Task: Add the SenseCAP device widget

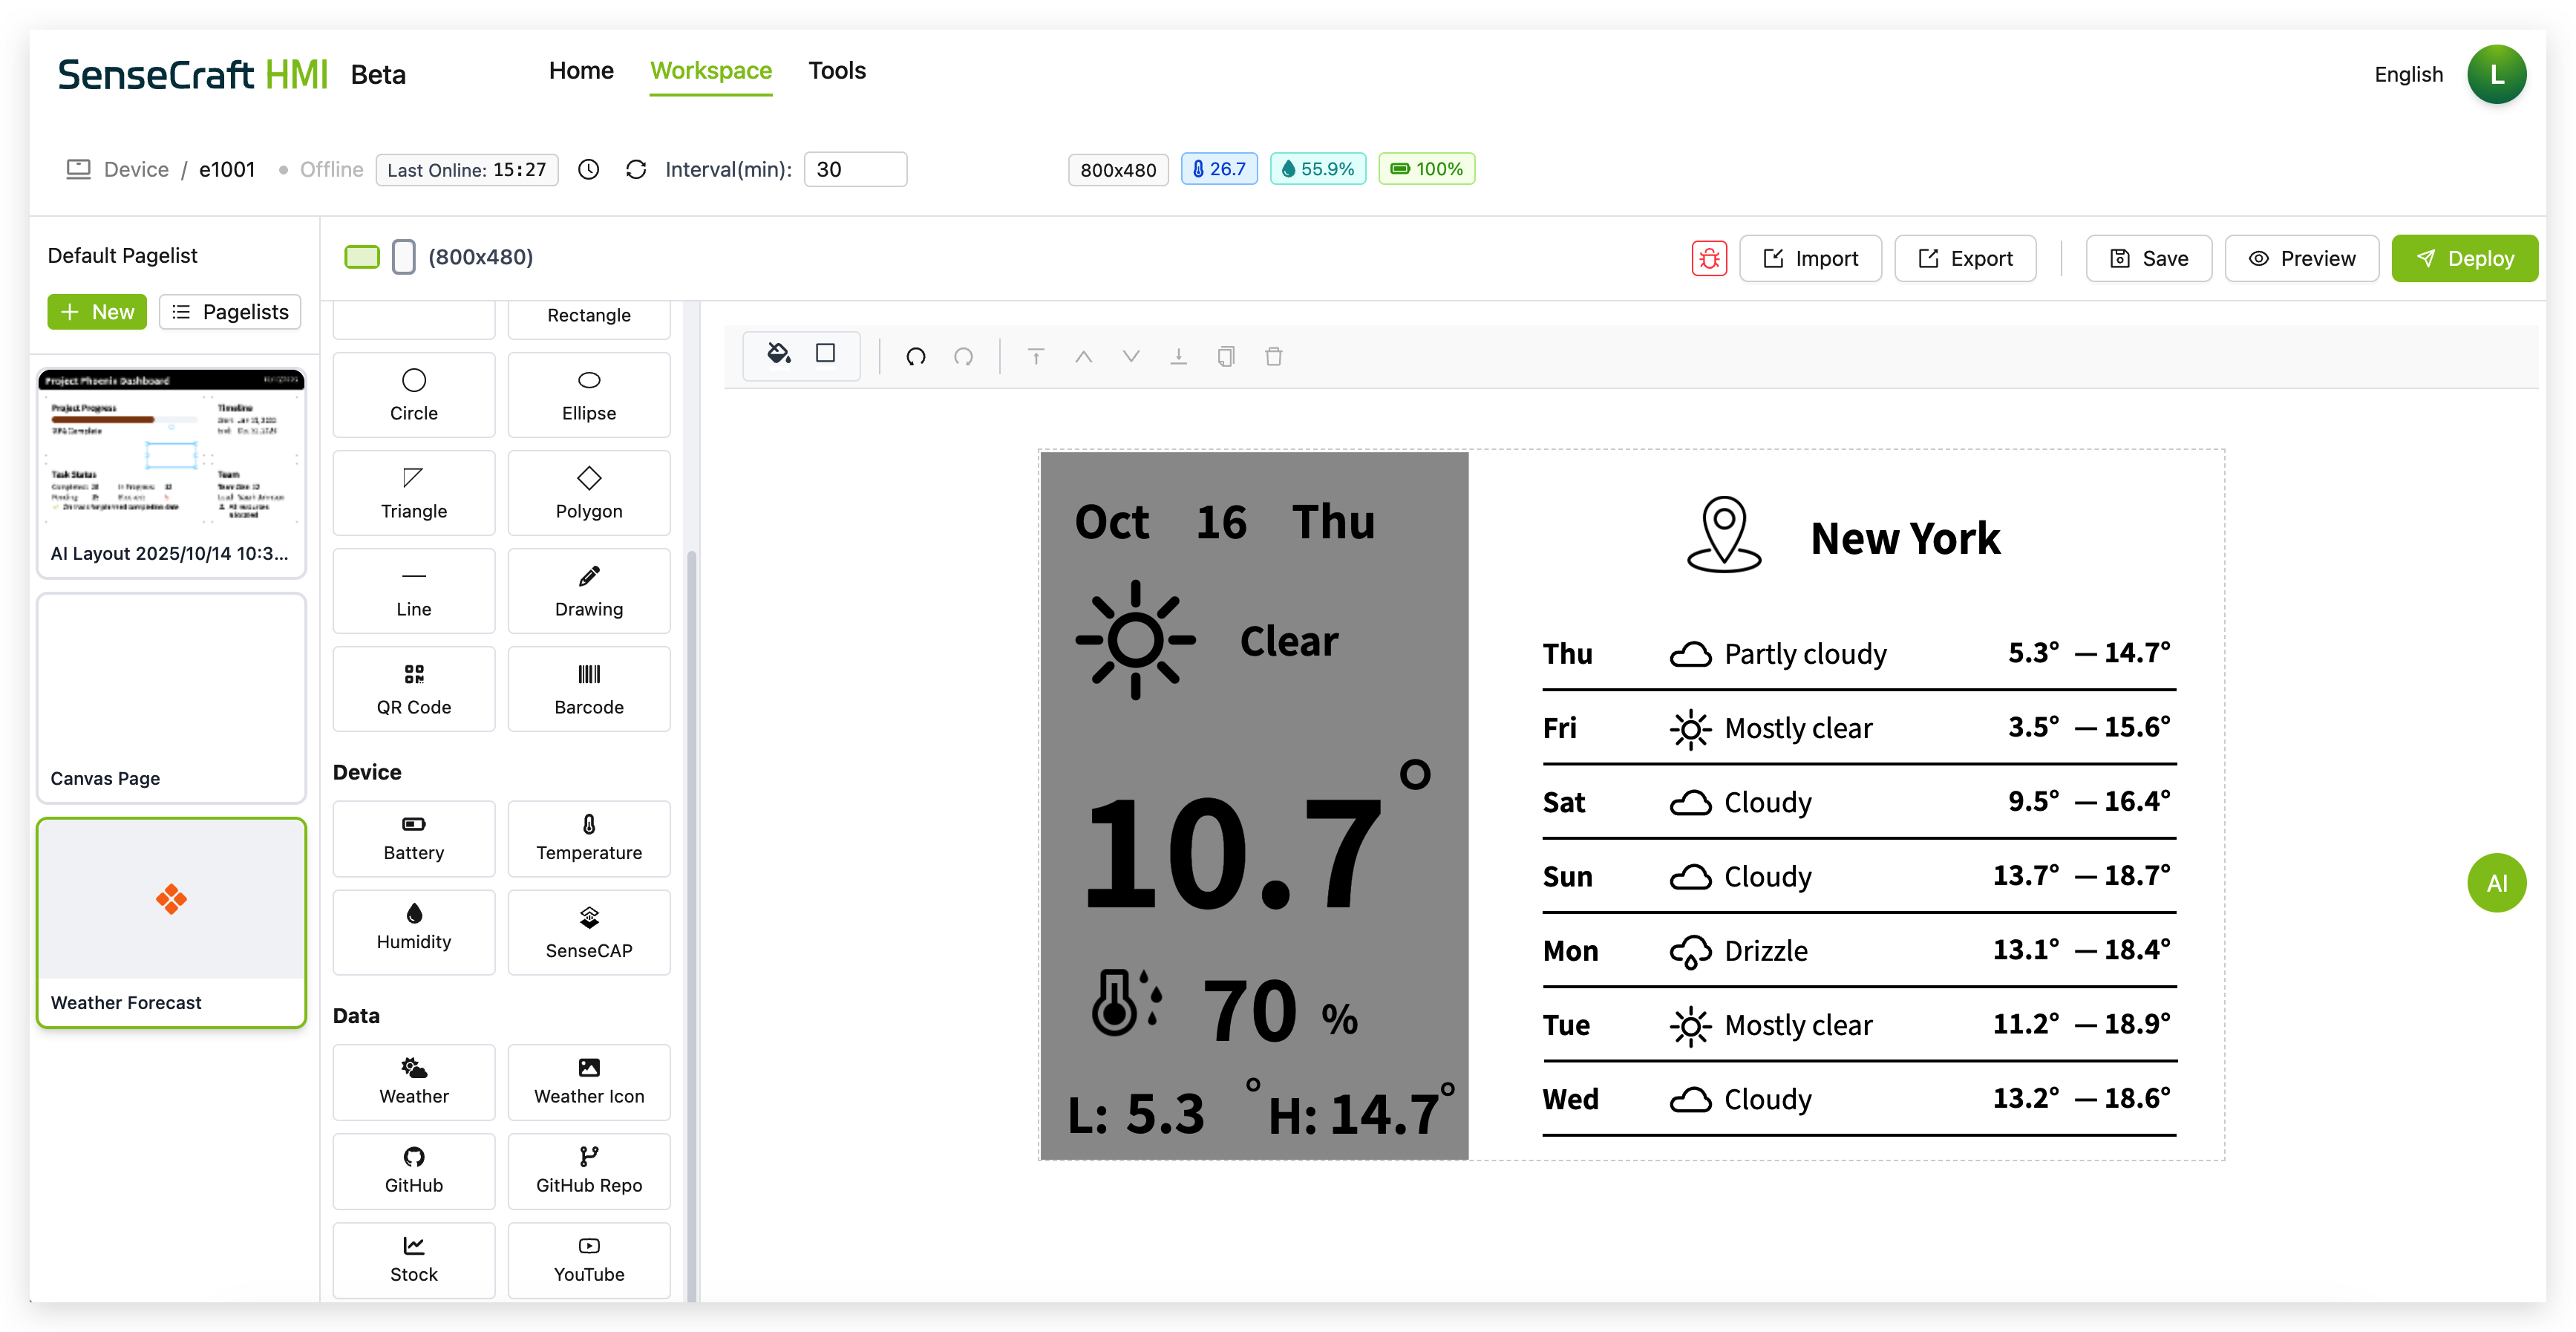Action: click(x=588, y=932)
